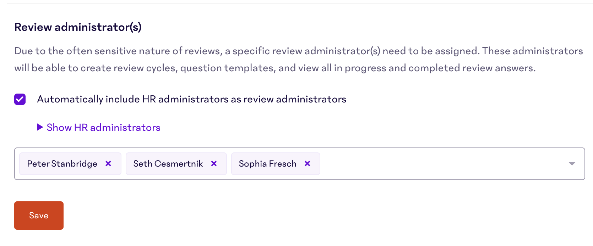Select the Seth Cesmertnik chip

[x=168, y=163]
